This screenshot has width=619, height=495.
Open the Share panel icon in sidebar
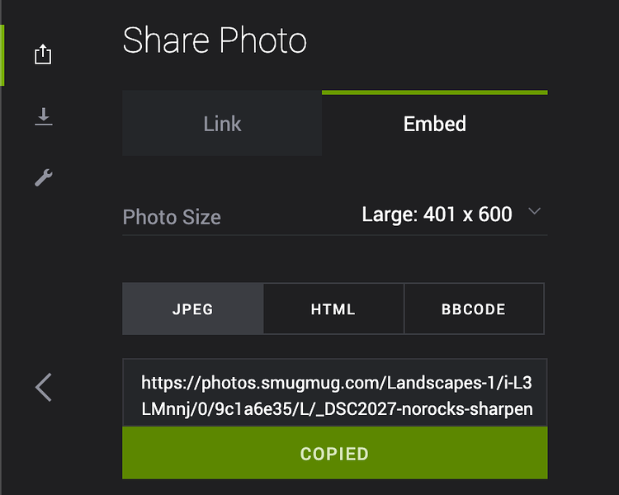(x=43, y=54)
